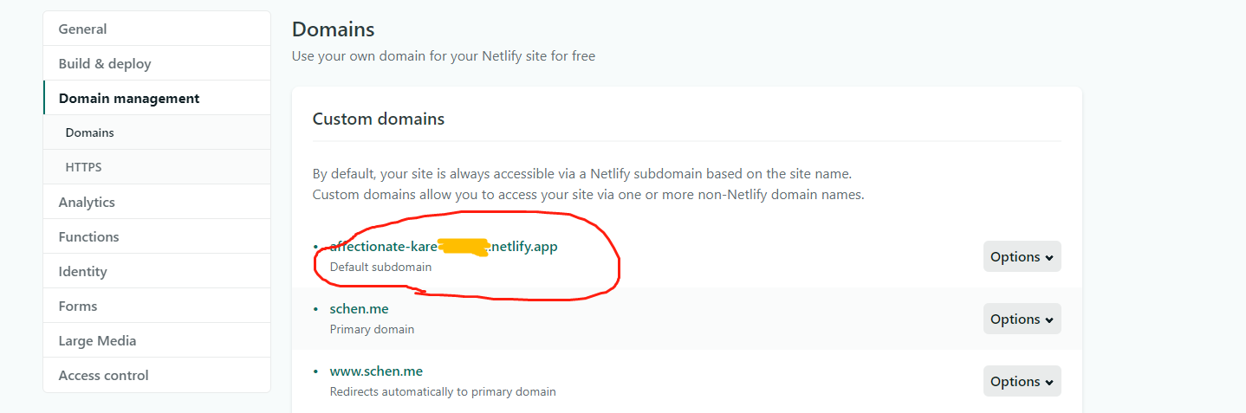This screenshot has width=1246, height=413.
Task: Select Large Media in sidebar
Action: tap(97, 341)
